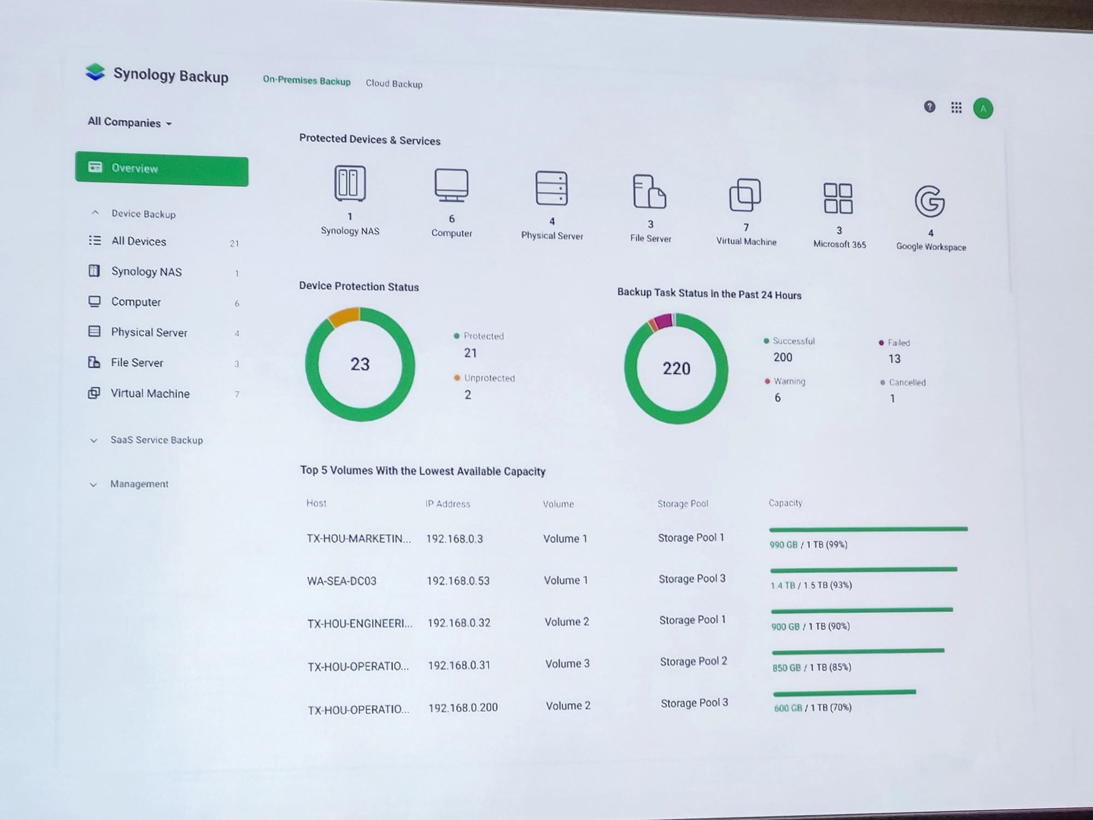Click the Unprotected legend count 2
The height and width of the screenshot is (820, 1093).
click(468, 395)
